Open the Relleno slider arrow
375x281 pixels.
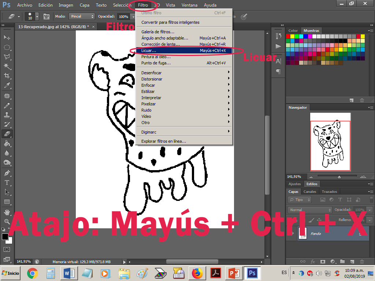(x=370, y=220)
